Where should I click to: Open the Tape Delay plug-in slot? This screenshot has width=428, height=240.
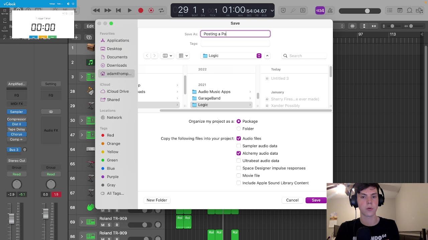click(x=16, y=129)
